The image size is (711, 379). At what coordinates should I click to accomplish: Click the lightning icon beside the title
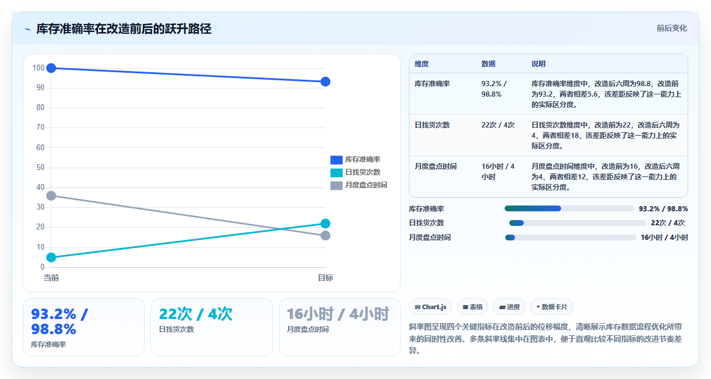tap(28, 29)
